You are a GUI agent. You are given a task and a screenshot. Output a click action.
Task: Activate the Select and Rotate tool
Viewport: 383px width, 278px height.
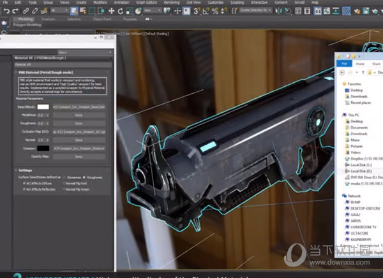120,11
